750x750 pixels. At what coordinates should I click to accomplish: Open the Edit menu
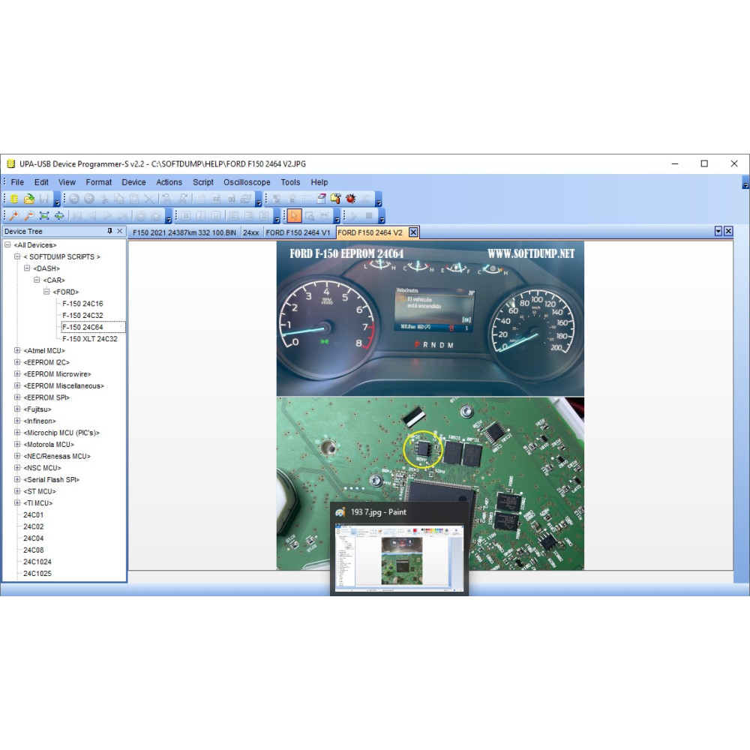coord(41,182)
